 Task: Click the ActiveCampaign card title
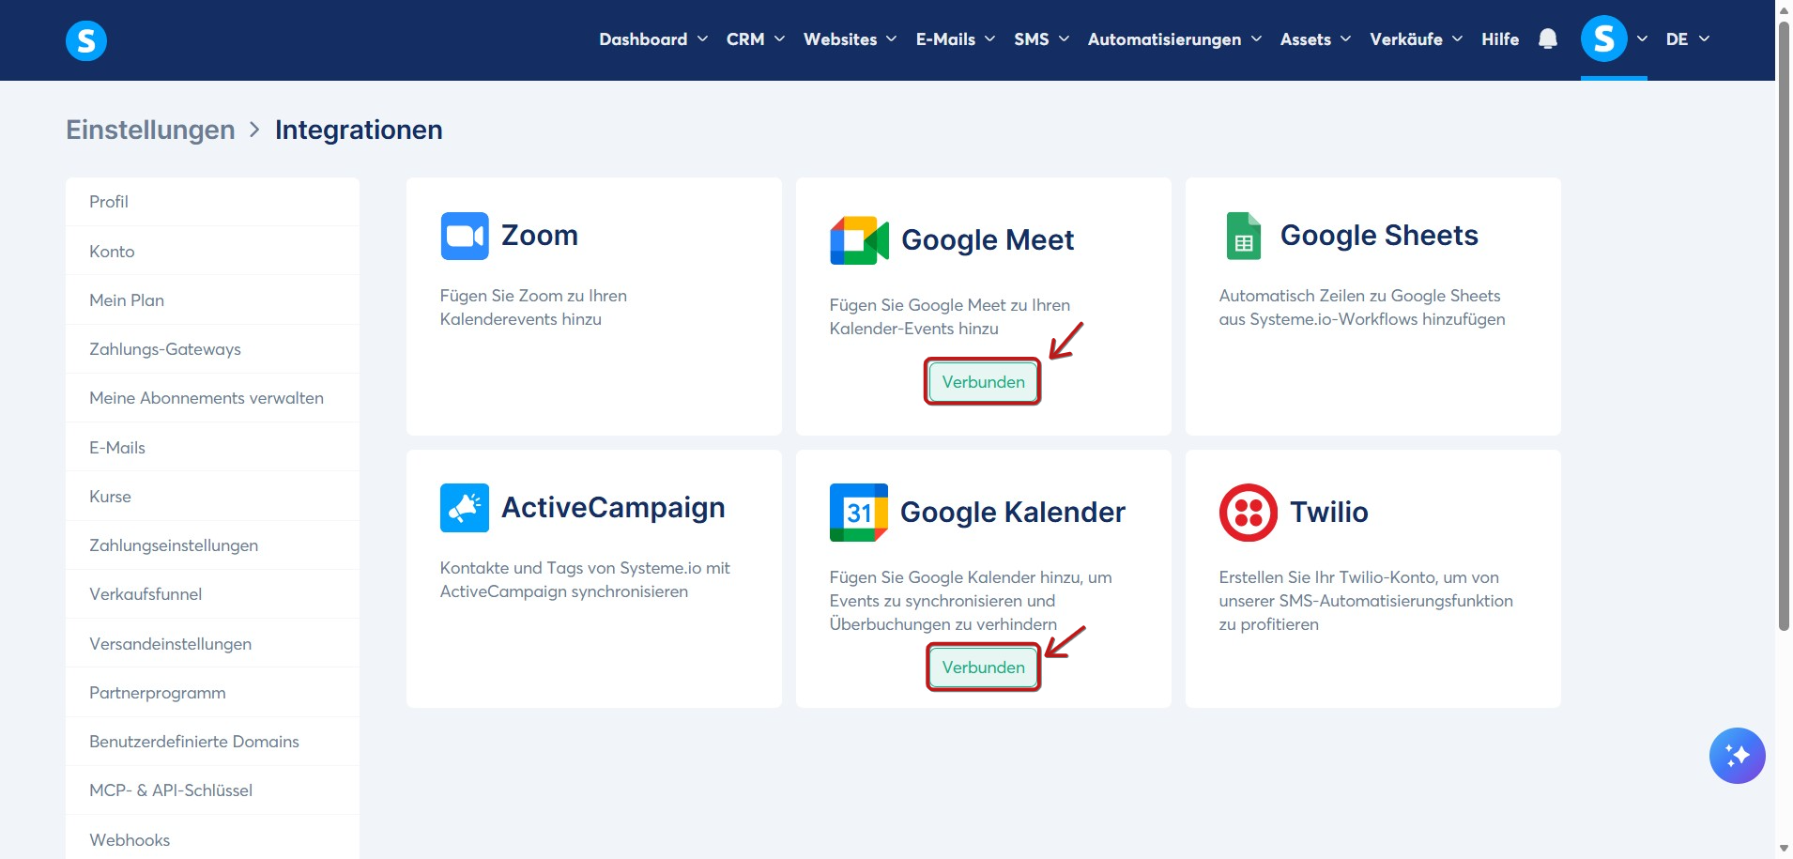(x=613, y=508)
